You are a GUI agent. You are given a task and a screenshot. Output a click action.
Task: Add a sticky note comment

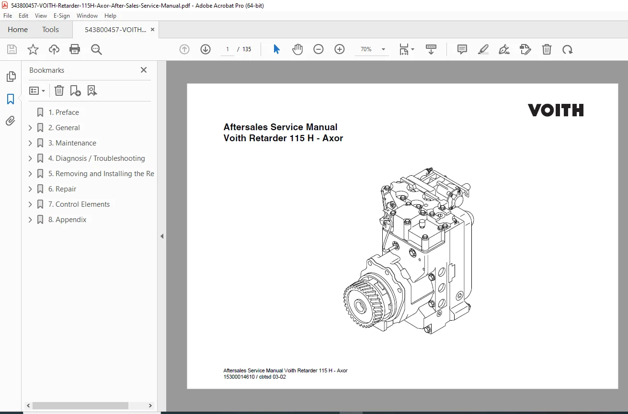(462, 49)
